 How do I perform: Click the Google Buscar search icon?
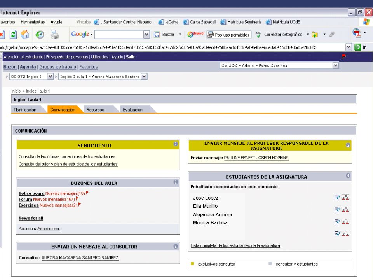coord(157,35)
